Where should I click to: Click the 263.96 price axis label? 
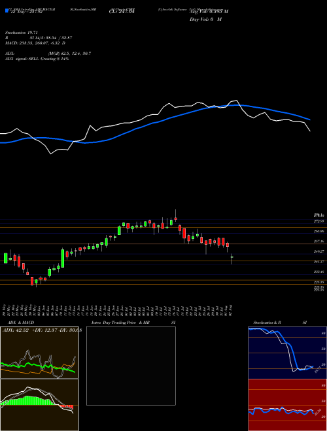(318, 231)
